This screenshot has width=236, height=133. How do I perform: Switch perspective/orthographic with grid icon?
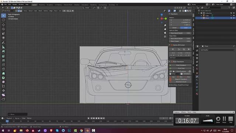click(x=165, y=37)
